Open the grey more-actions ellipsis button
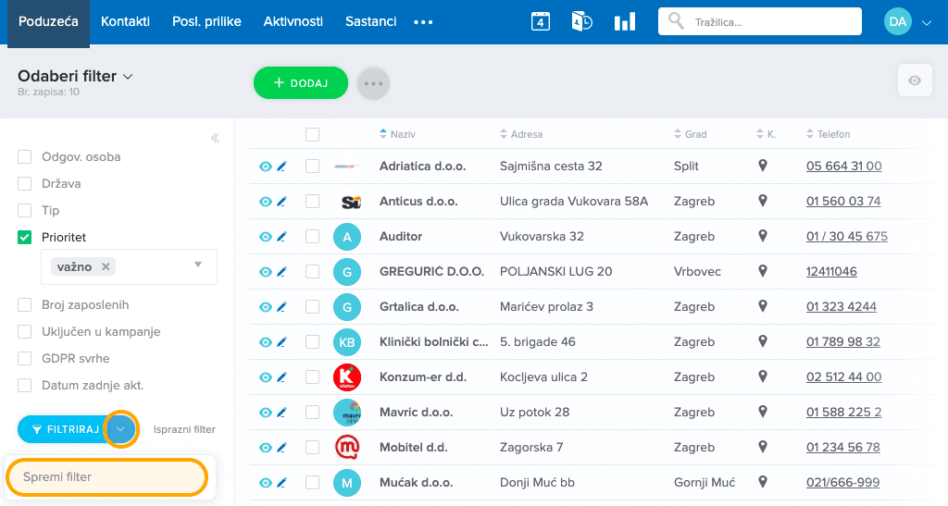This screenshot has height=506, width=948. [x=373, y=83]
